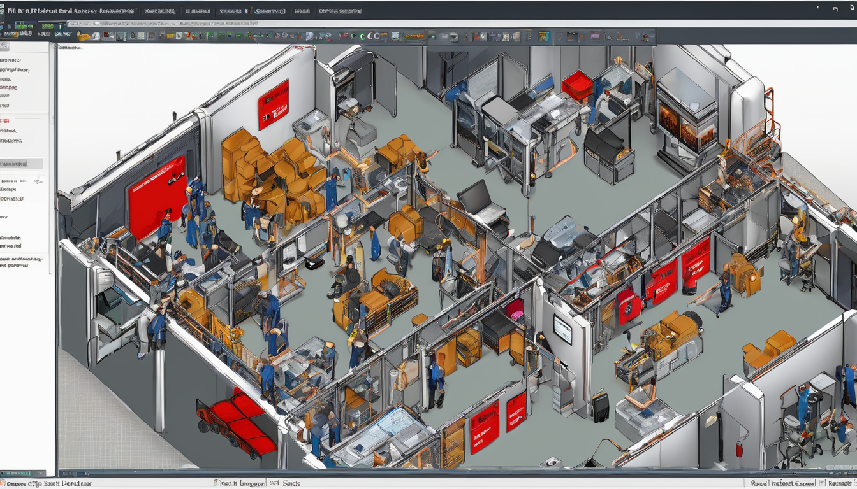Click the trophy-shaped icon at the toolbar's end
Image resolution: width=857 pixels, height=489 pixels.
click(x=645, y=36)
